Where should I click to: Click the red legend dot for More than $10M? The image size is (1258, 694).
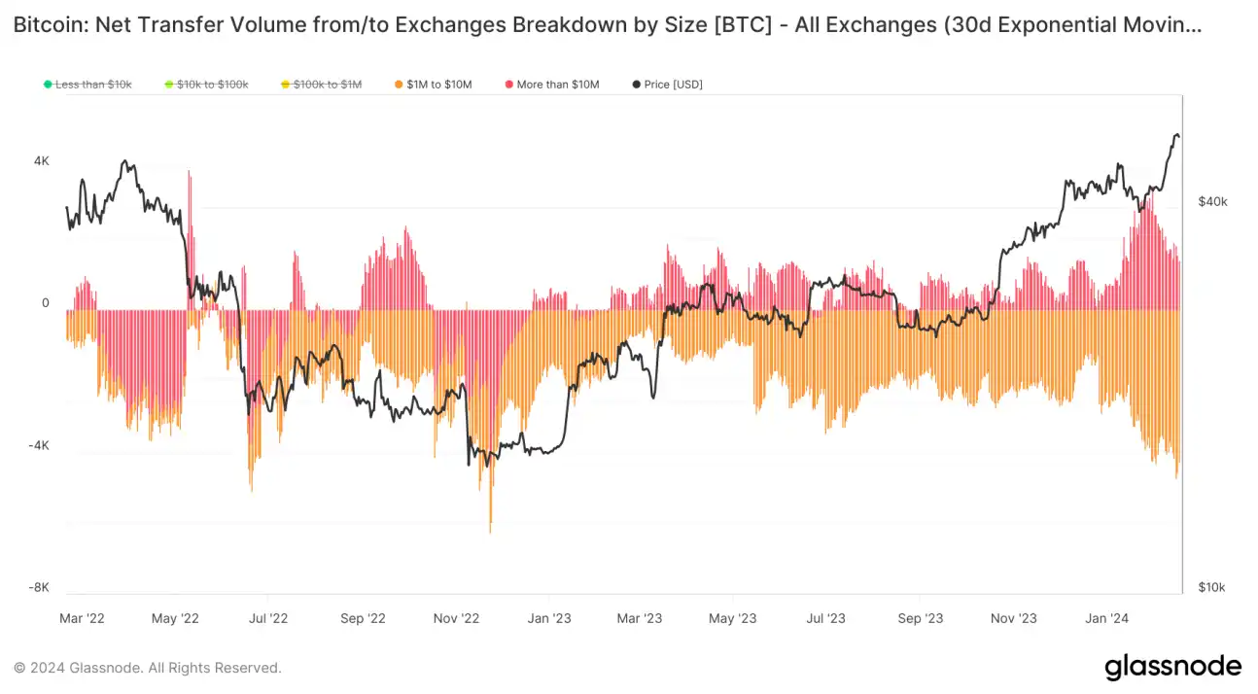(x=508, y=85)
